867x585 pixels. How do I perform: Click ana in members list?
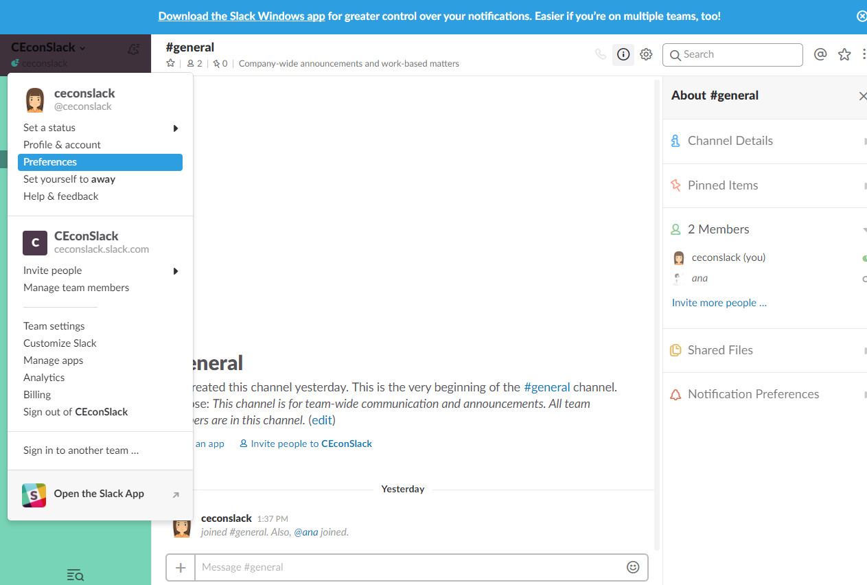click(x=700, y=278)
